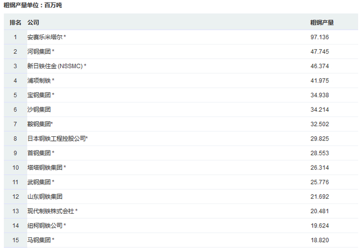Select value 32.502
360x248 pixels.
click(x=319, y=124)
